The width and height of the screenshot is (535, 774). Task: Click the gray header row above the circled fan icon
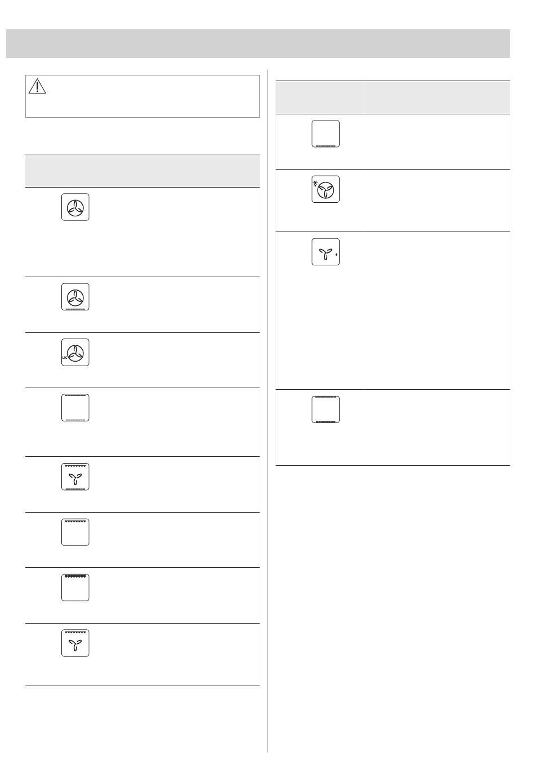[142, 171]
